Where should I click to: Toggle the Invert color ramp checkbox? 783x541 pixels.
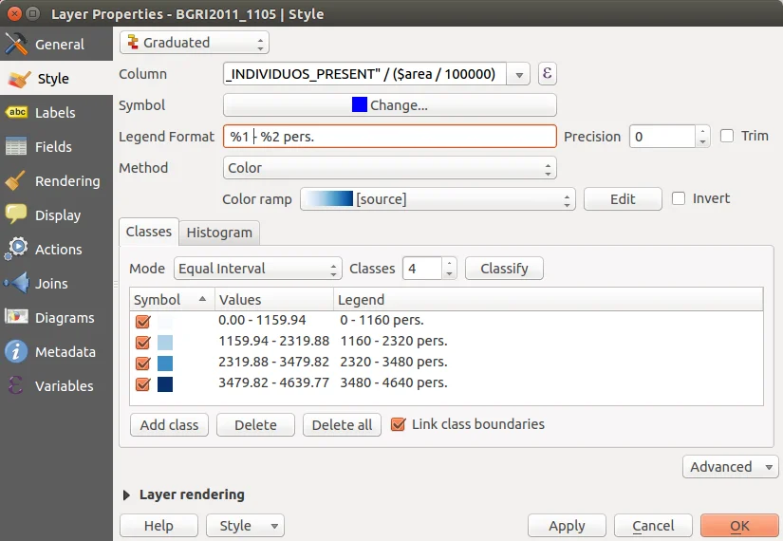coord(679,198)
